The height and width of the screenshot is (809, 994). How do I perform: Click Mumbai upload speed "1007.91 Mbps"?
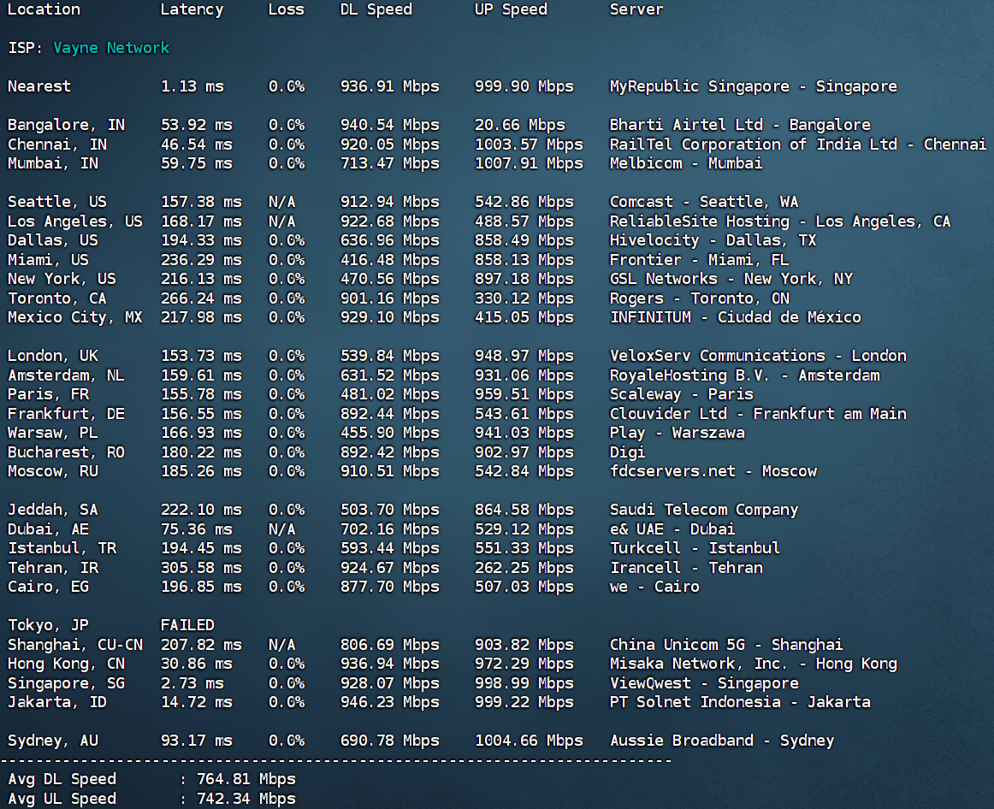point(529,163)
